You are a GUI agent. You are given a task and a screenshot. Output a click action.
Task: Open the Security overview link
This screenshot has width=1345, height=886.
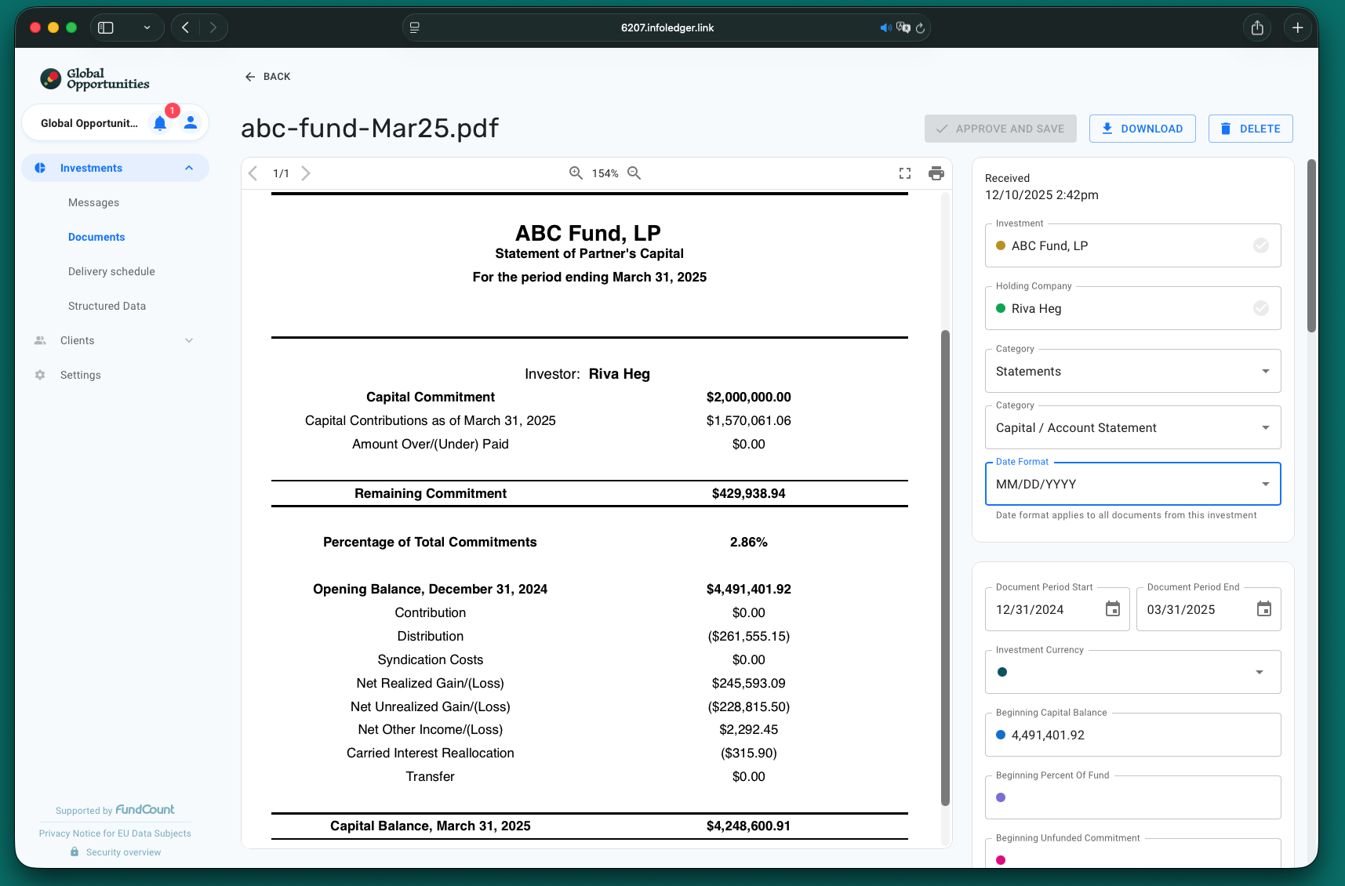click(123, 852)
